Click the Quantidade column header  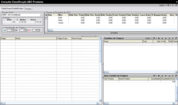pyautogui.click(x=155, y=79)
